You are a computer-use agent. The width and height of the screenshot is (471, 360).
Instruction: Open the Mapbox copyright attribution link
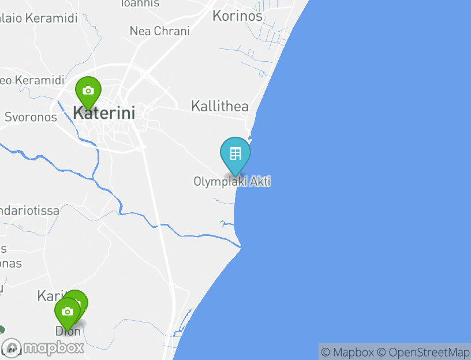(347, 352)
